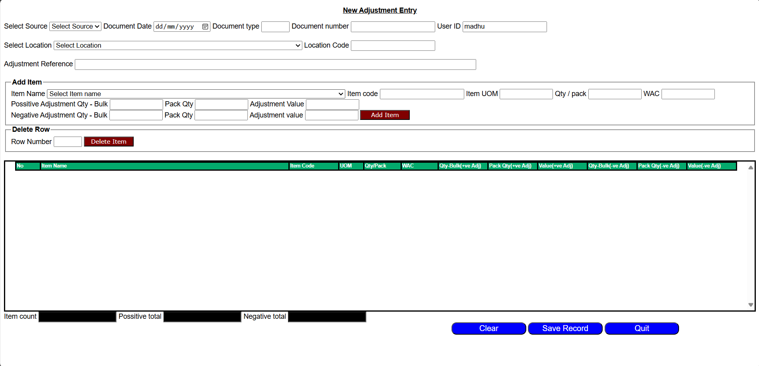Expand the Select Item name dropdown

point(196,94)
